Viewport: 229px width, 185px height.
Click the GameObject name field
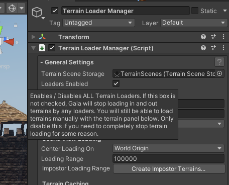(x=126, y=11)
